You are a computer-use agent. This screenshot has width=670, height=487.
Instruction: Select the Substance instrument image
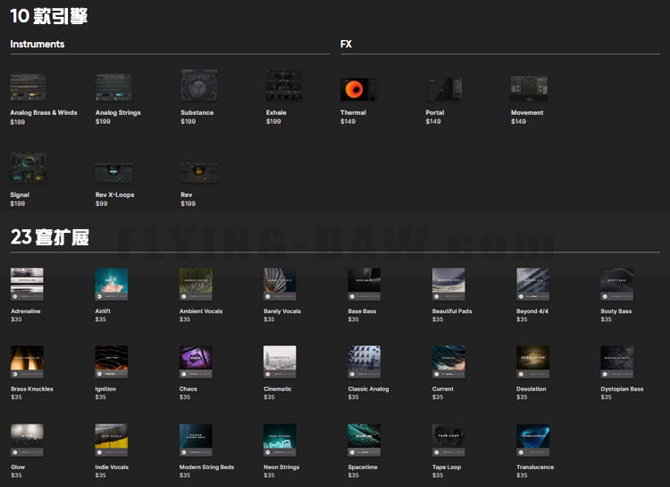coord(198,86)
